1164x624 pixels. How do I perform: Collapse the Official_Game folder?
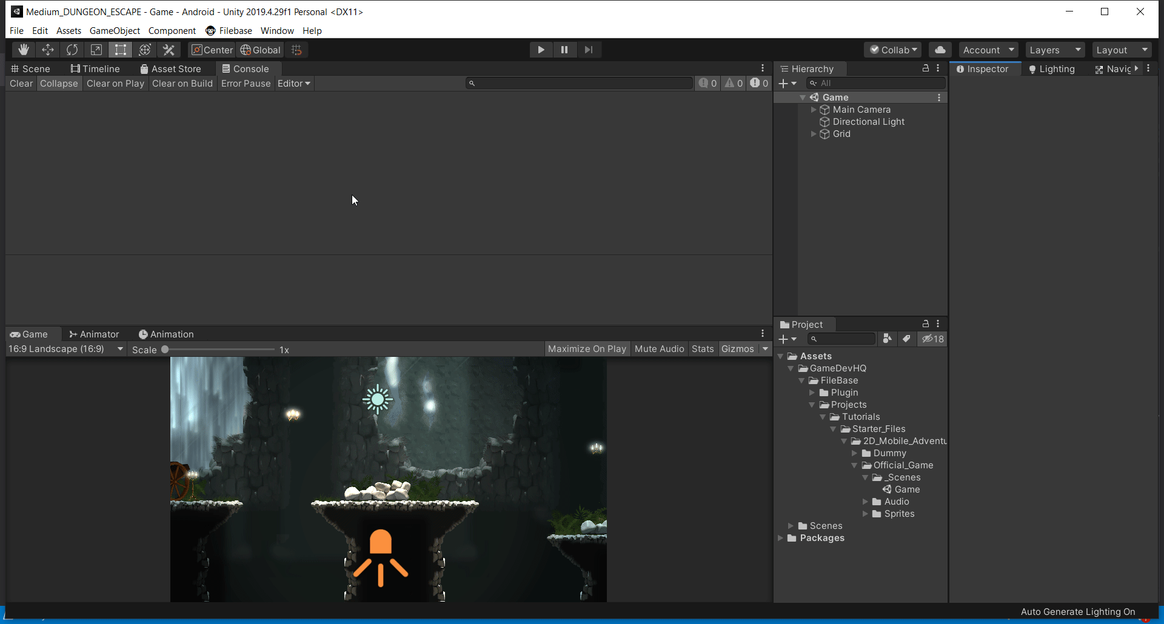[855, 465]
